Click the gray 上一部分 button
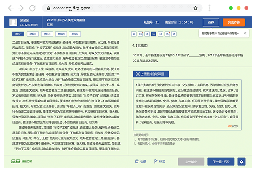The height and width of the screenshot is (169, 256). [191, 161]
